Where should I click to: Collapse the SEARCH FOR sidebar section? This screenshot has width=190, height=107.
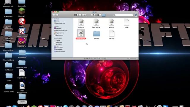click(53, 38)
